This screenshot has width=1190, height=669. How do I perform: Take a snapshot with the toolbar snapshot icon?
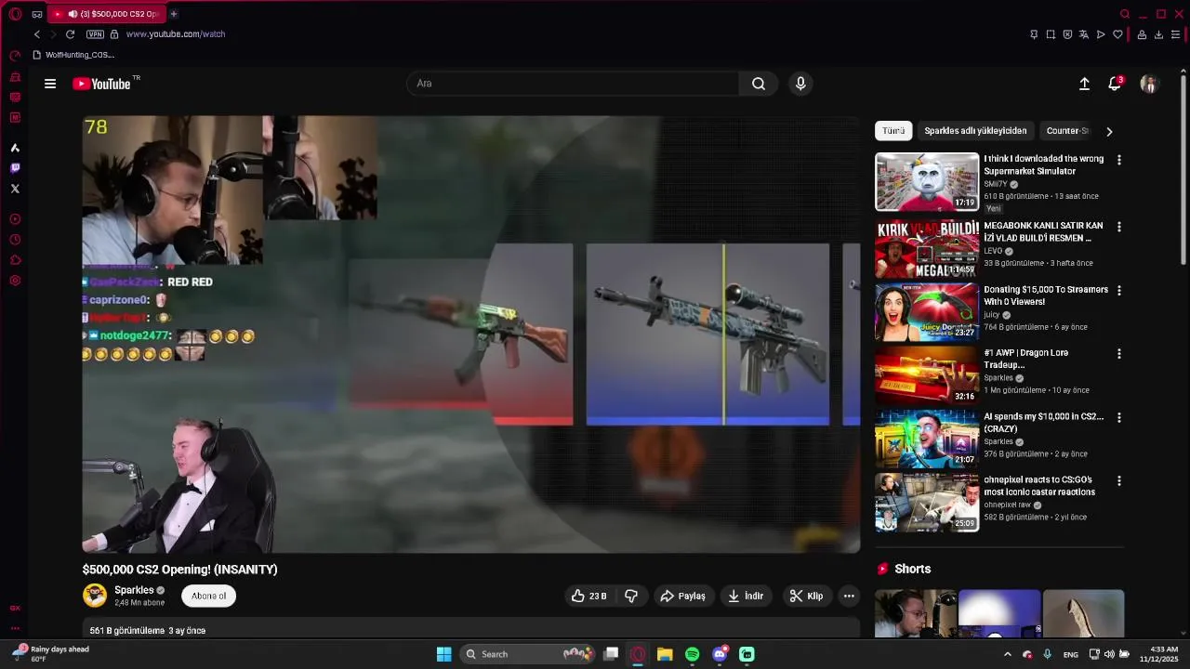point(1051,34)
